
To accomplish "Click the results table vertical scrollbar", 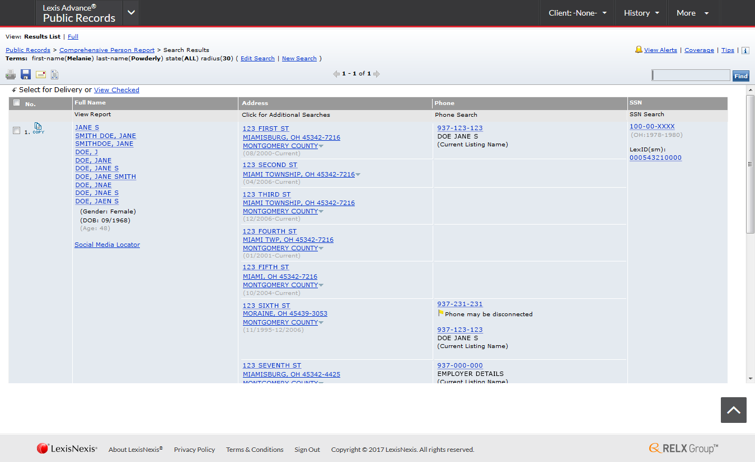I will click(x=751, y=164).
